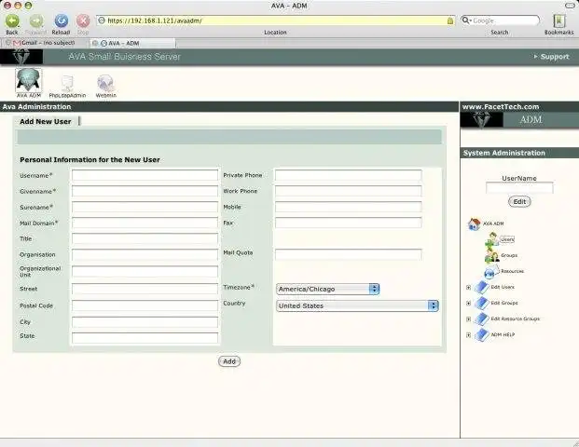
Task: Click the Surename input field
Action: click(145, 207)
